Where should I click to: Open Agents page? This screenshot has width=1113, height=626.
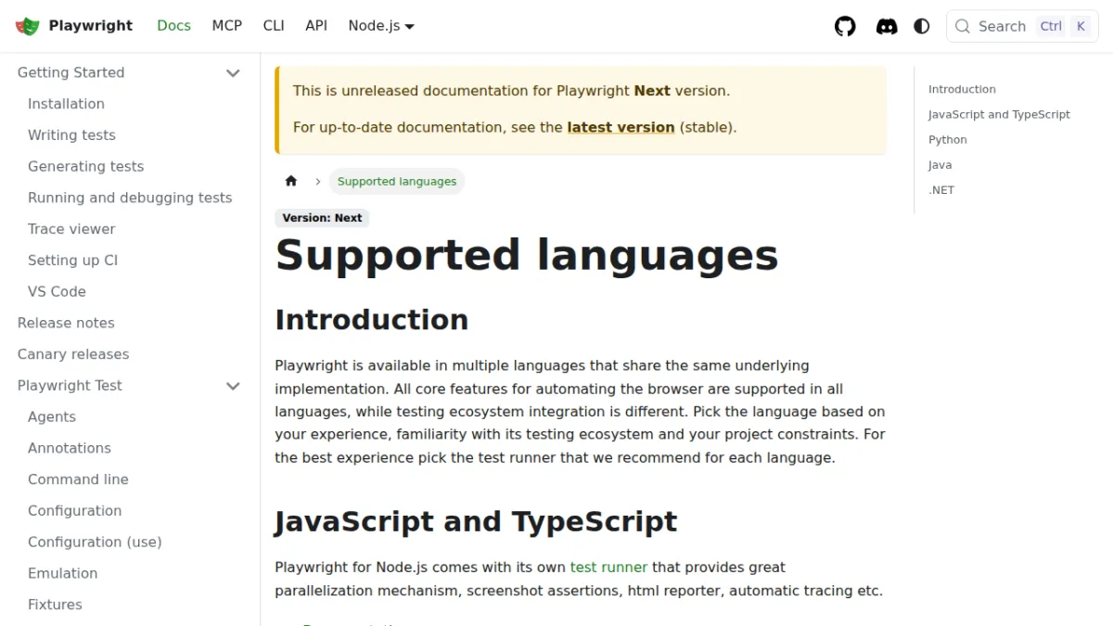point(52,417)
